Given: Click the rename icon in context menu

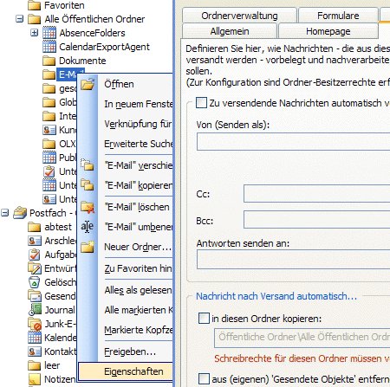Looking at the screenshot, I should (x=87, y=227).
